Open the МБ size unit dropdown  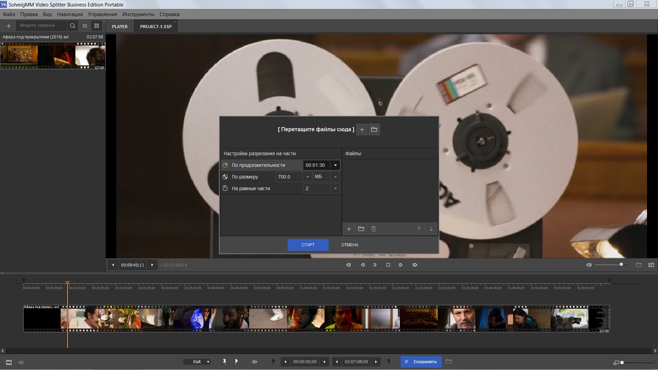click(x=335, y=177)
